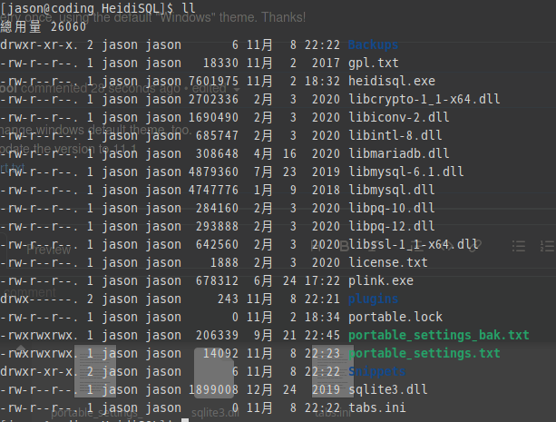This screenshot has width=556, height=422.
Task: Select the libintl-8.dll filename
Action: click(x=395, y=135)
